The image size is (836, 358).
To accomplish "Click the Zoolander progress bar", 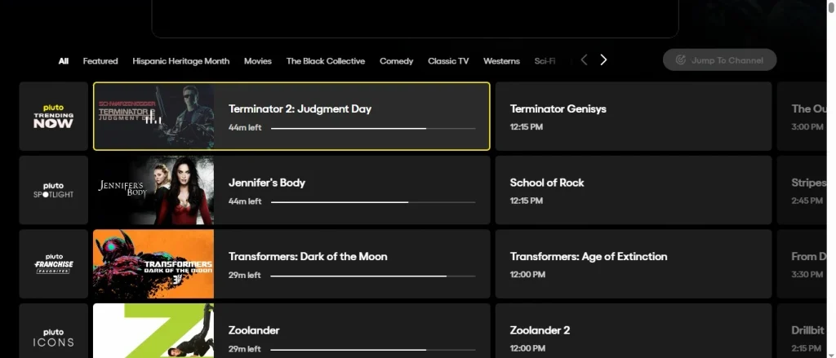I will [x=373, y=350].
